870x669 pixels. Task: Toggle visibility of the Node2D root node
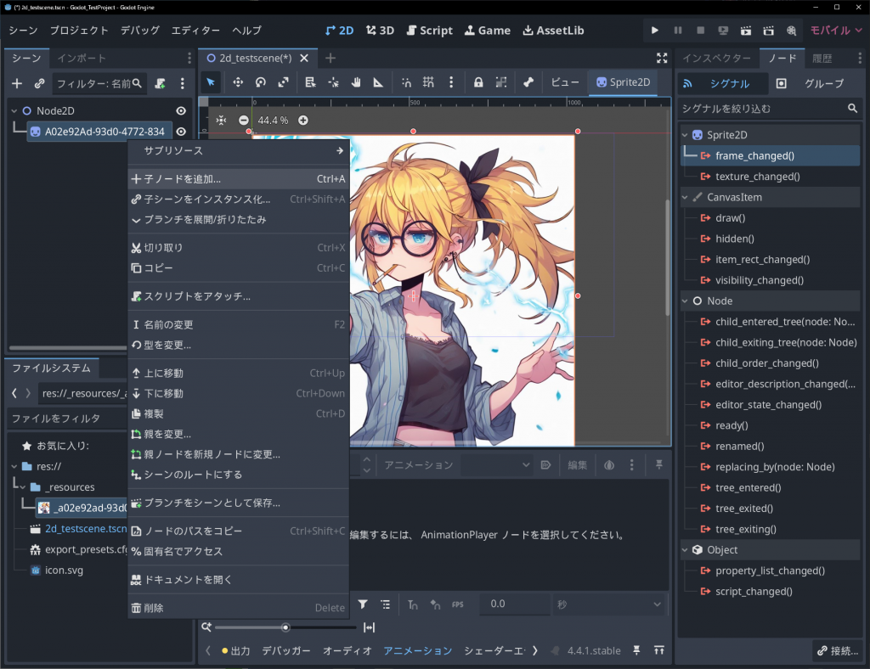[x=181, y=111]
